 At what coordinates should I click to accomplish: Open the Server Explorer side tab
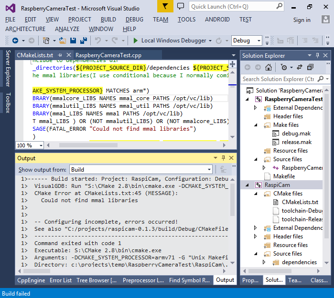pos(8,68)
